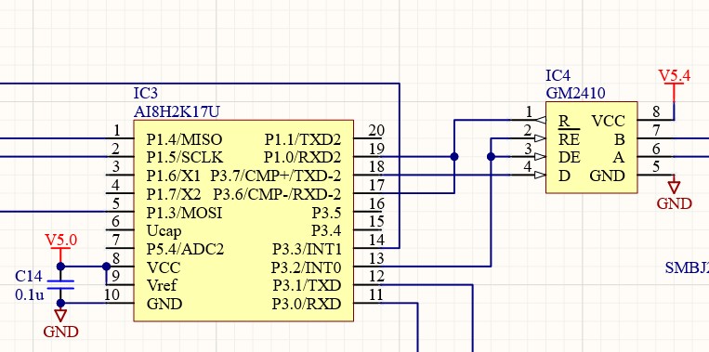Select the junction dot on DE wire

click(491, 157)
